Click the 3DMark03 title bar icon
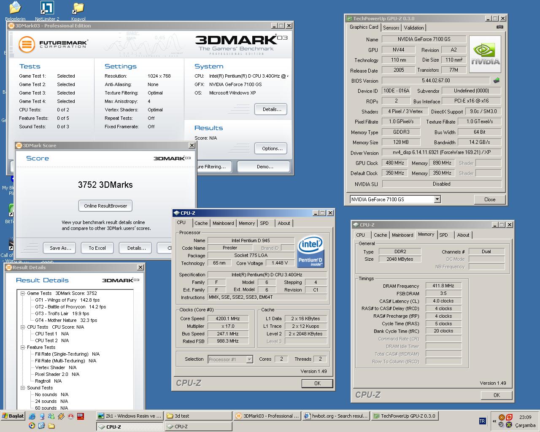 click(x=11, y=26)
